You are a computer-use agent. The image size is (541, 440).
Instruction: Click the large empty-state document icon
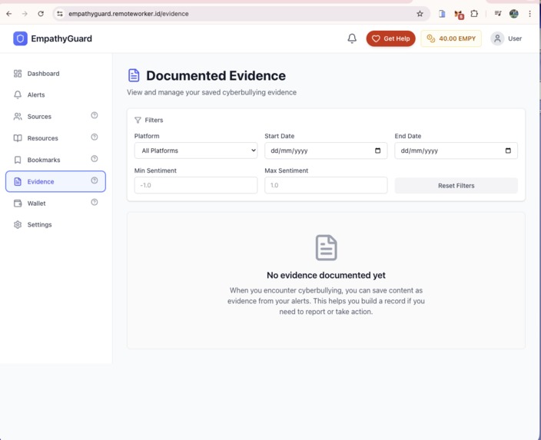tap(326, 247)
